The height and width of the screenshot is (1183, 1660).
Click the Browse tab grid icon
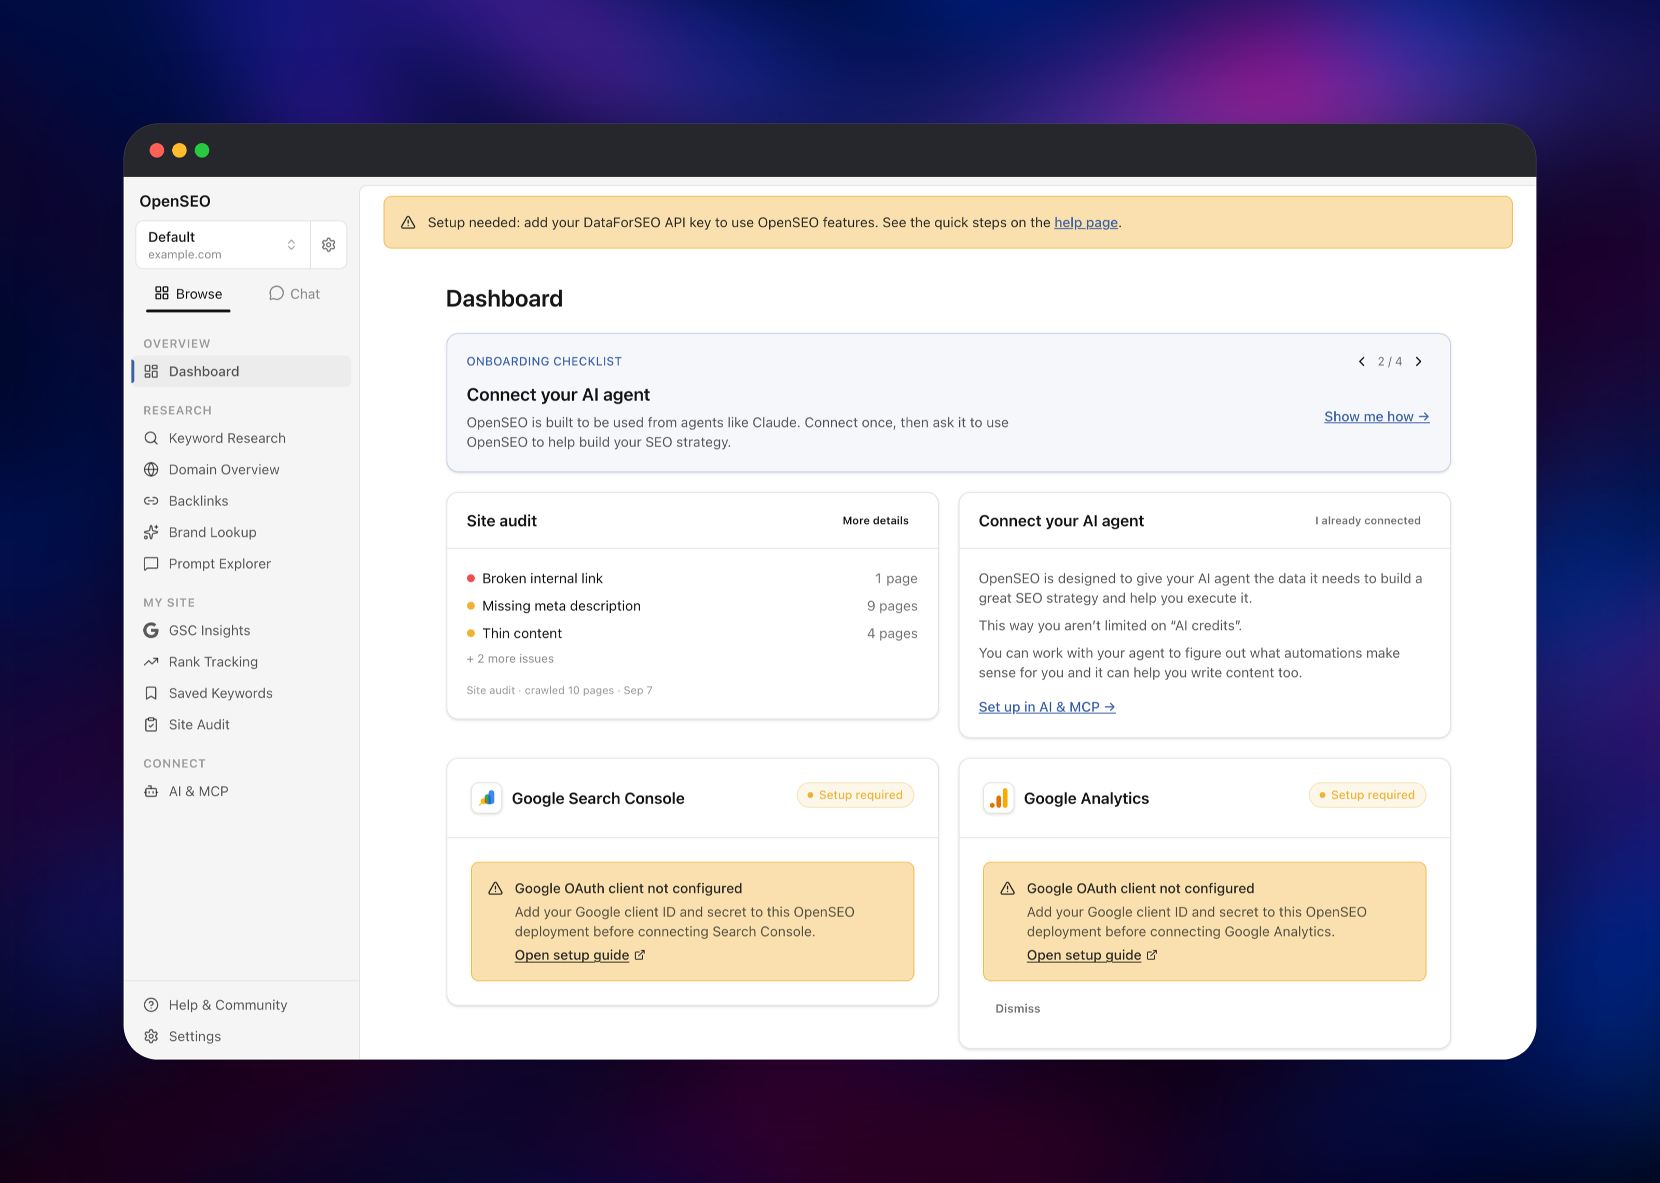pyautogui.click(x=162, y=293)
